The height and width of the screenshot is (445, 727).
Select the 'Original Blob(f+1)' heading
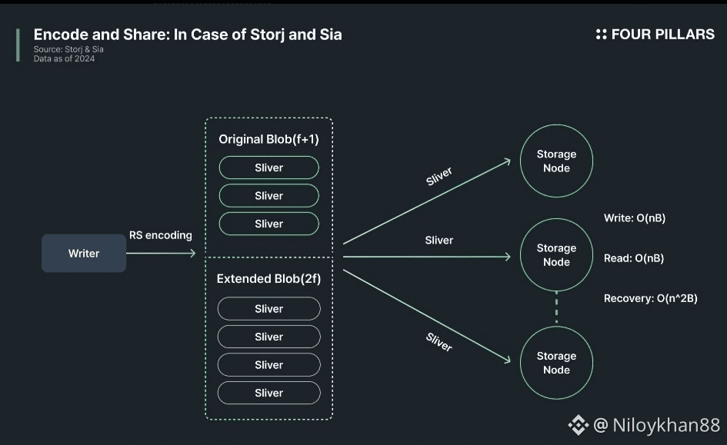click(x=269, y=139)
